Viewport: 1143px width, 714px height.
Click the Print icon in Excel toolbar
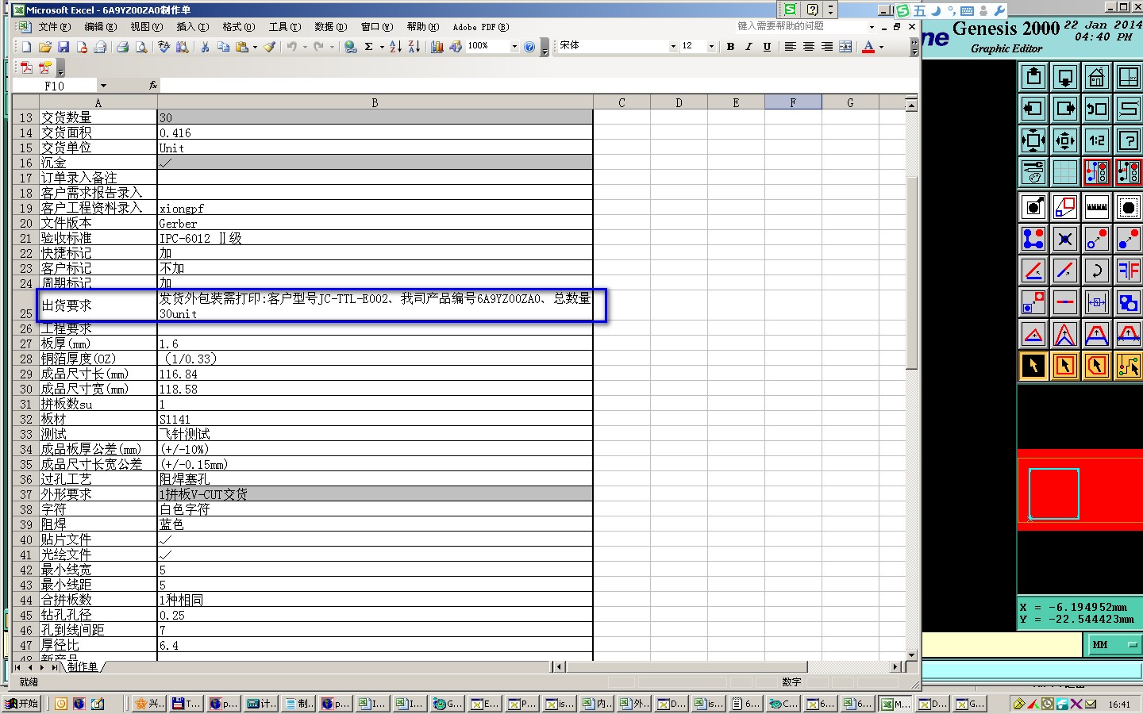tap(122, 47)
